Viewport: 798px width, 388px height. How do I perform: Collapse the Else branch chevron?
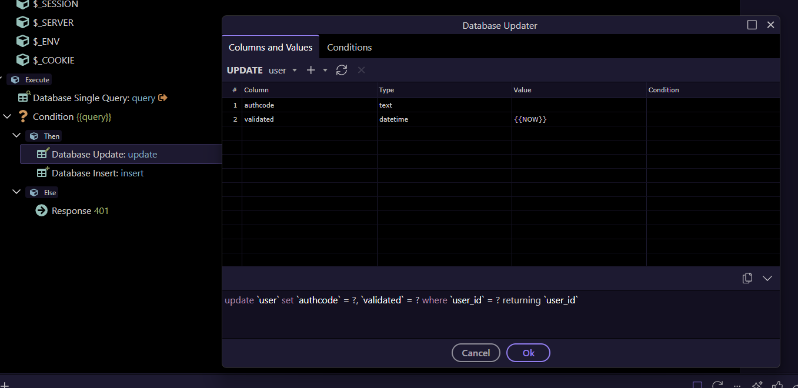(x=16, y=192)
